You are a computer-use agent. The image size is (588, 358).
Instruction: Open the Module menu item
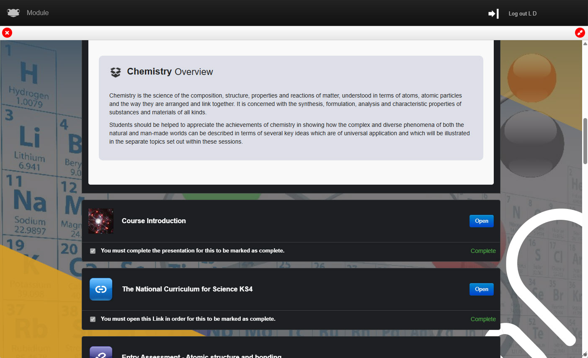38,13
